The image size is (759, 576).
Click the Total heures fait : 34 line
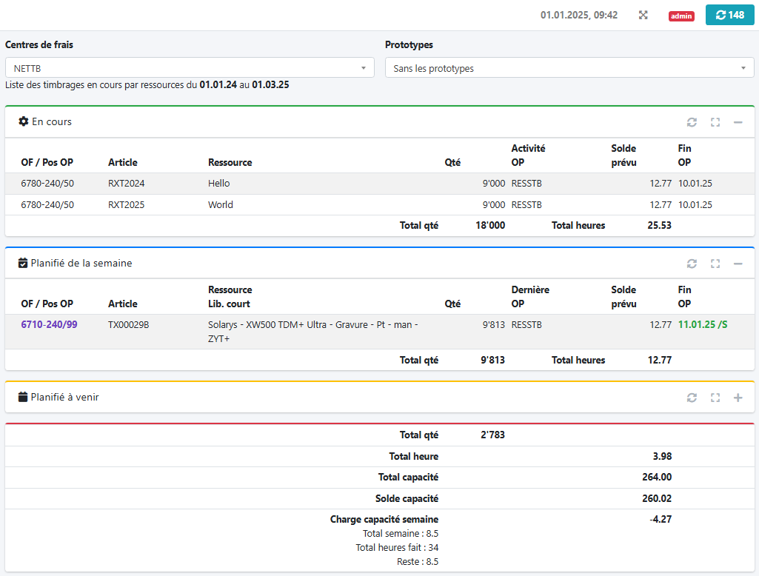click(x=397, y=547)
